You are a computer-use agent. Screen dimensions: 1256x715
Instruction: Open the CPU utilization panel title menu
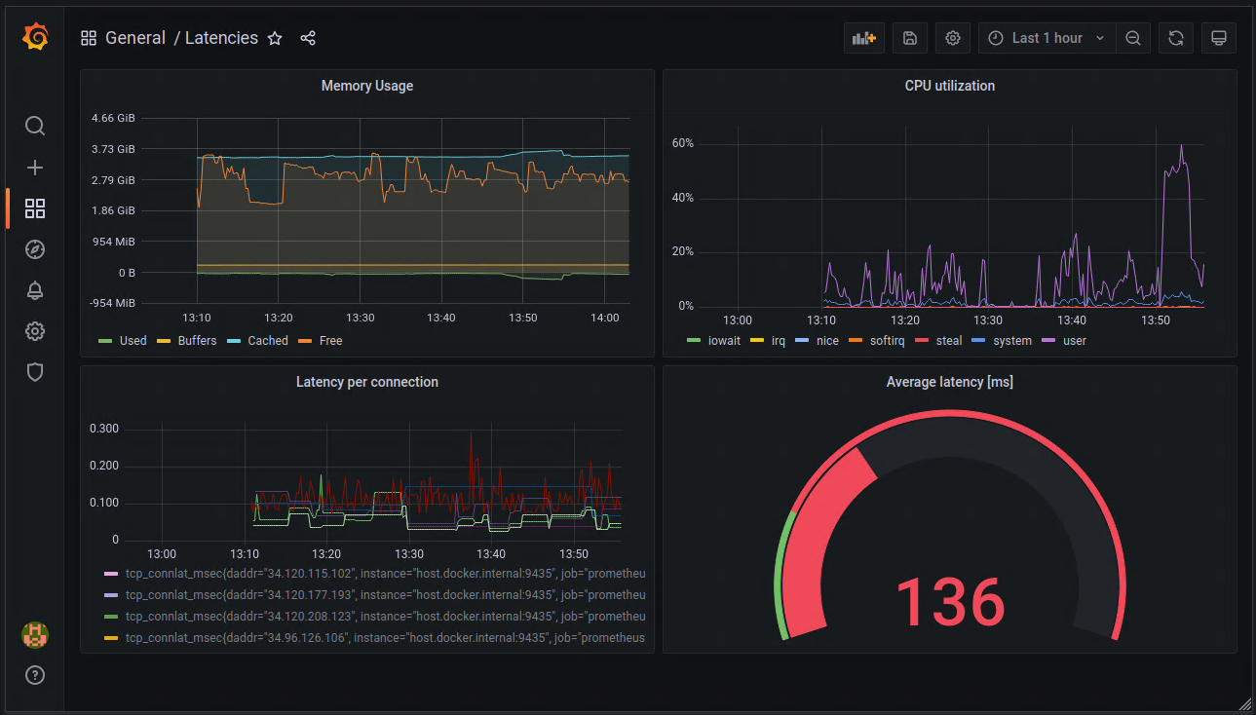point(949,86)
